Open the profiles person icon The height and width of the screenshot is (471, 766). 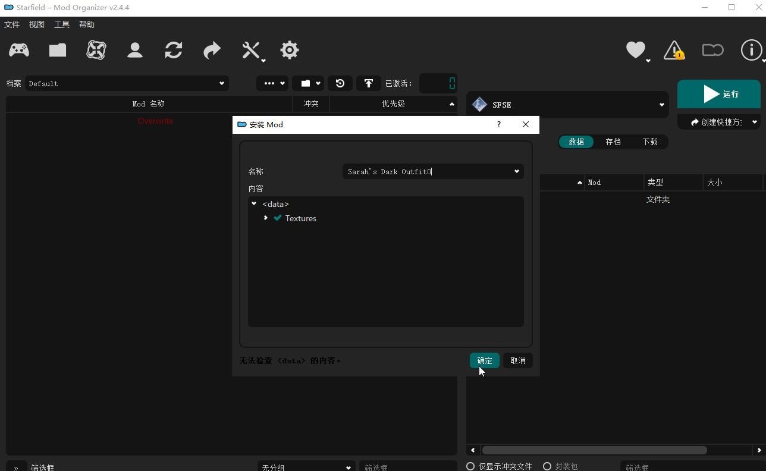(x=135, y=50)
